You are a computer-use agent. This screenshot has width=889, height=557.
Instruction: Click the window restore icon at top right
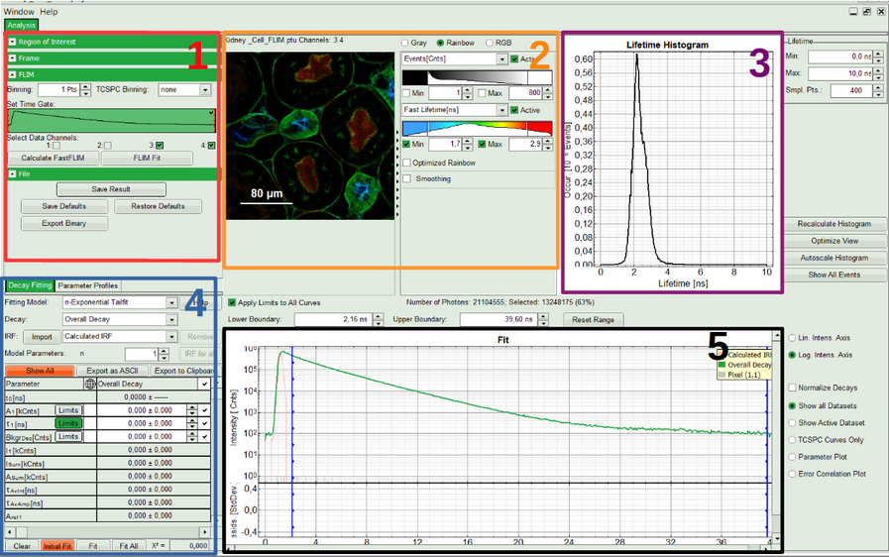point(866,11)
